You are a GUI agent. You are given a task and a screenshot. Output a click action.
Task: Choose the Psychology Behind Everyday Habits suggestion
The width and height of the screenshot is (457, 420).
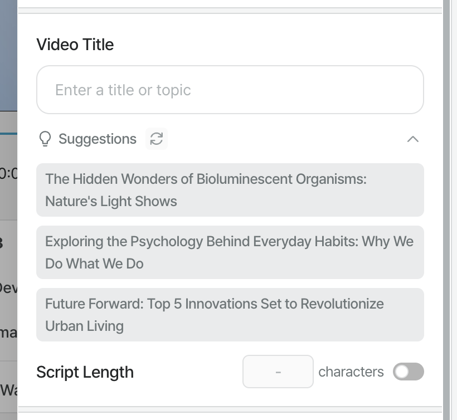point(230,252)
